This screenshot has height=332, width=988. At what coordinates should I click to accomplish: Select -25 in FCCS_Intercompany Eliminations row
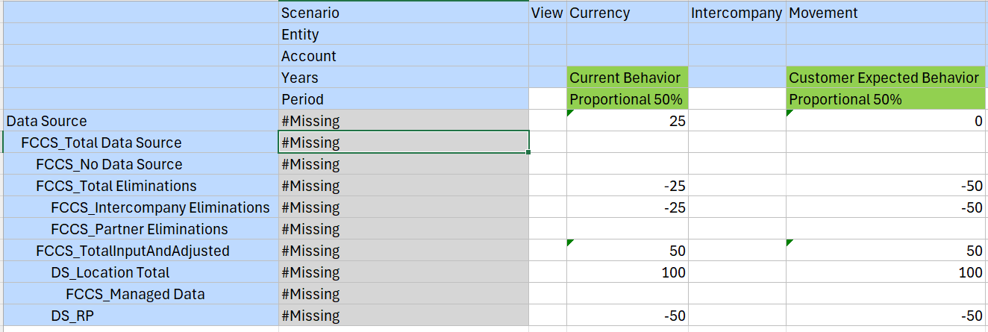click(x=628, y=207)
